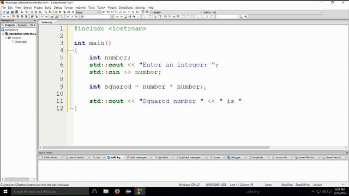The width and height of the screenshot is (349, 196).
Task: Click the Build and run icon
Action: [x=64, y=12]
